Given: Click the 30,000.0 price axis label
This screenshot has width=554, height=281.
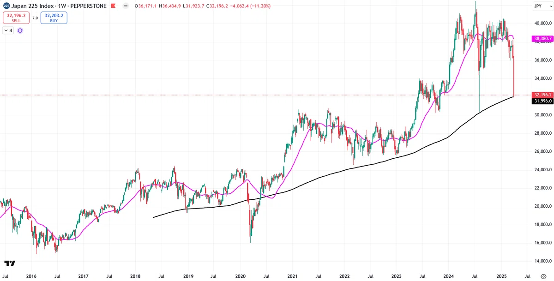Looking at the screenshot, I should click(543, 115).
